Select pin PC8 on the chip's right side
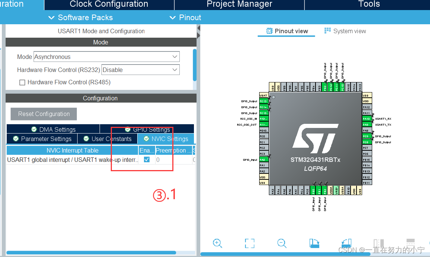 (367, 142)
